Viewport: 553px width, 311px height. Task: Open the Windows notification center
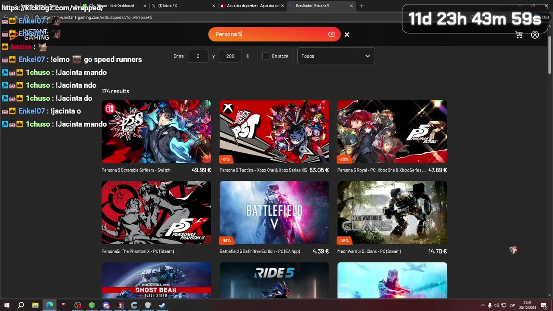[544, 305]
